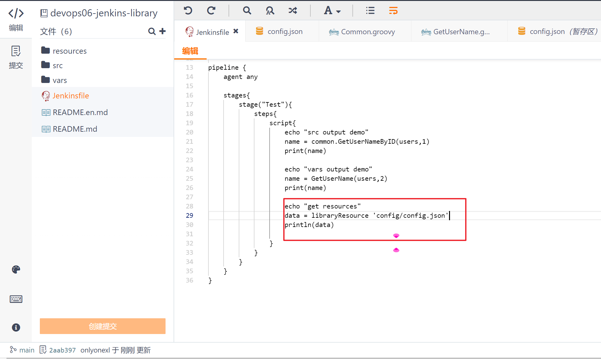Open the theme palette settings
The height and width of the screenshot is (359, 601).
(x=16, y=270)
